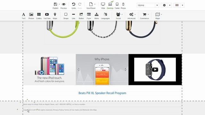Switch to Tablet view
This screenshot has height=115, width=205.
click(x=117, y=4)
